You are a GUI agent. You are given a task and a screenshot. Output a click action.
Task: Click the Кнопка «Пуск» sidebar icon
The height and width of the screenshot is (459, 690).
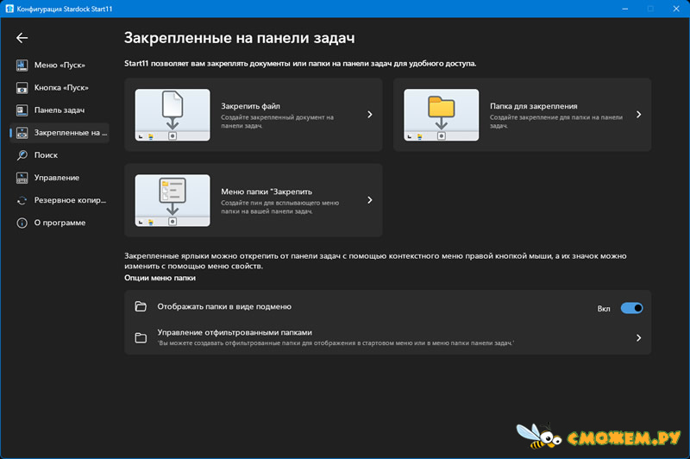22,88
